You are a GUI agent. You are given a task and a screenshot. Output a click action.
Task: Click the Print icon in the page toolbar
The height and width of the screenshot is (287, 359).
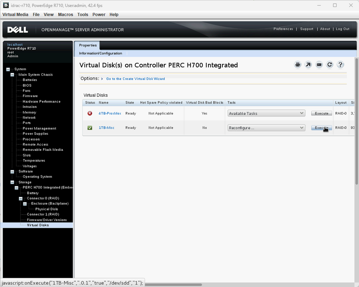click(298, 65)
